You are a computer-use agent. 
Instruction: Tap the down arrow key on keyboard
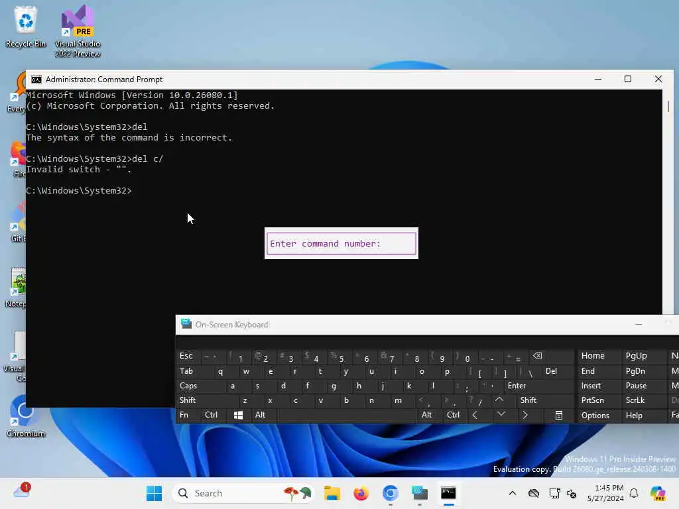[501, 415]
